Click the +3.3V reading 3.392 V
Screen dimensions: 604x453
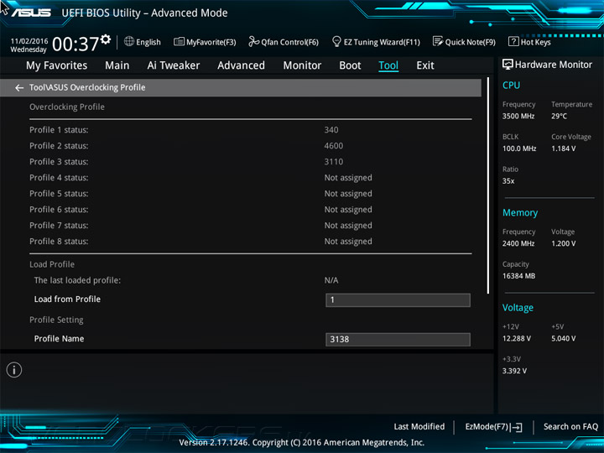514,371
